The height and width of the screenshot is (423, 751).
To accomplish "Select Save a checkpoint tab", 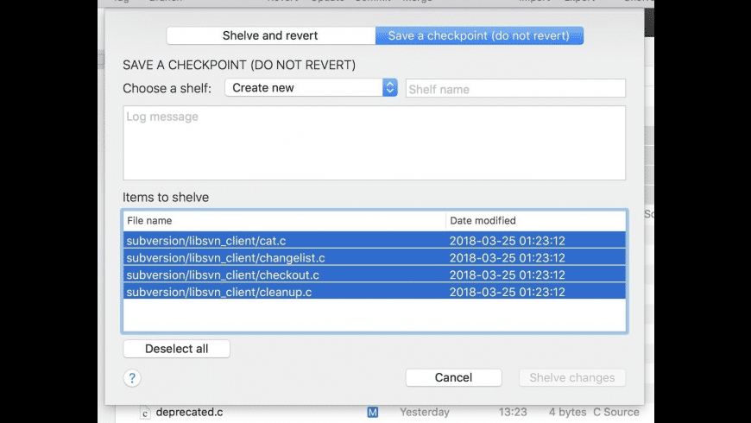I will 479,35.
